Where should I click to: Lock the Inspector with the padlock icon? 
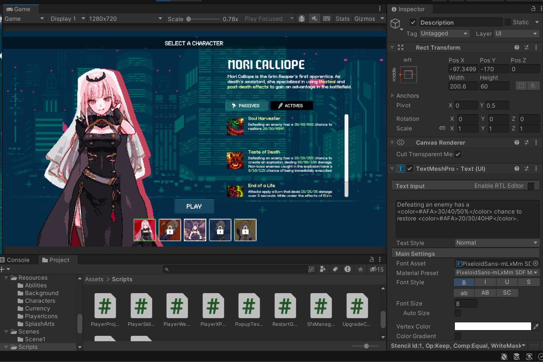pyautogui.click(x=533, y=9)
